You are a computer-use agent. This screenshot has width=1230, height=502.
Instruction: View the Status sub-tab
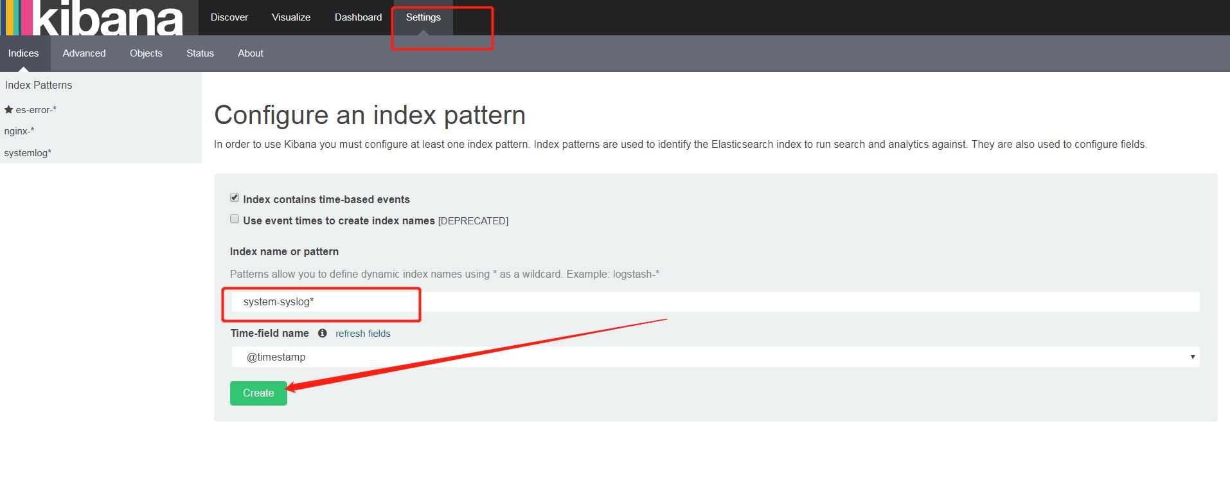200,53
